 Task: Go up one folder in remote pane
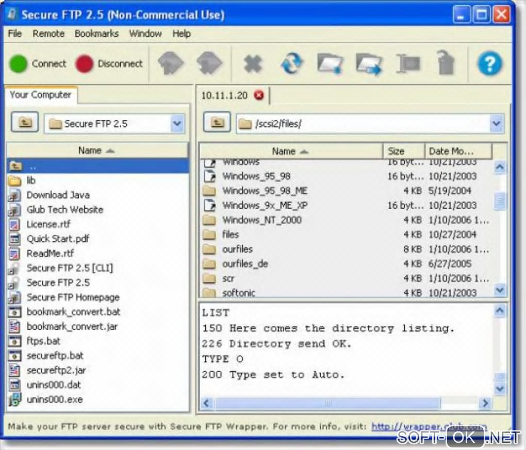point(217,122)
